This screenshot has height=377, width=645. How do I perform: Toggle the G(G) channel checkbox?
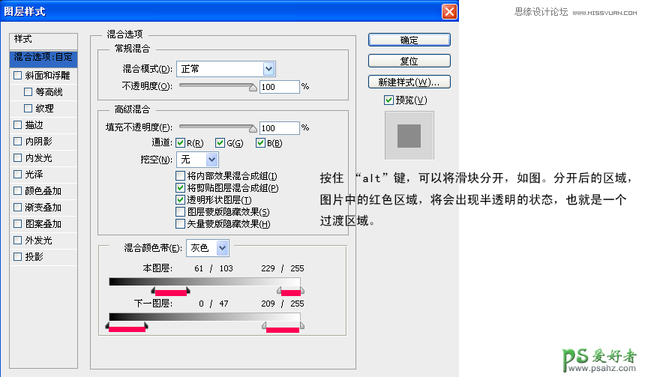tap(220, 143)
